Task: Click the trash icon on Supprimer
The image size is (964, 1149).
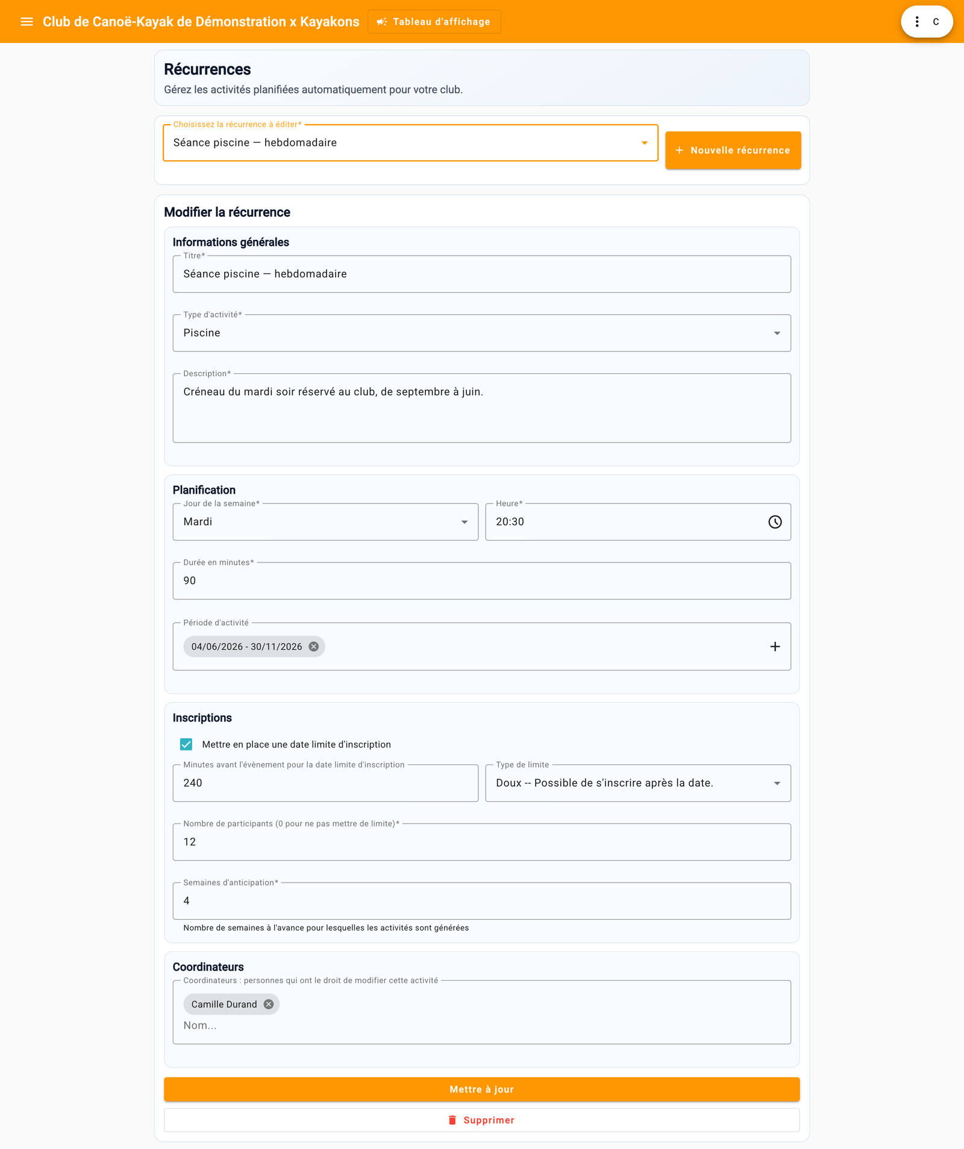Action: [452, 1120]
